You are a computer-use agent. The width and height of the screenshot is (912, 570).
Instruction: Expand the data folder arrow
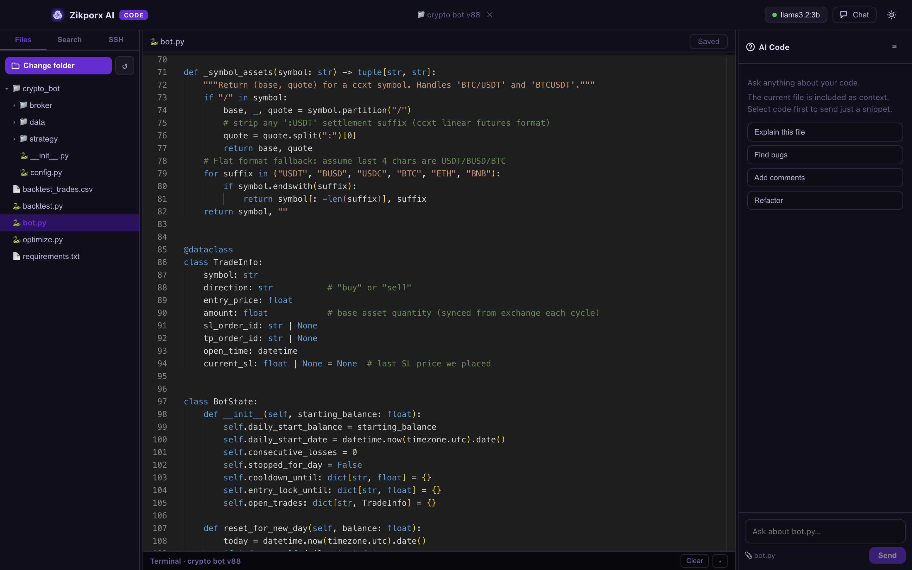click(14, 123)
